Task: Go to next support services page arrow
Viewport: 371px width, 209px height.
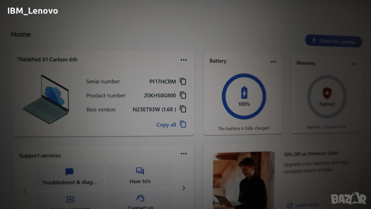Action: point(184,188)
